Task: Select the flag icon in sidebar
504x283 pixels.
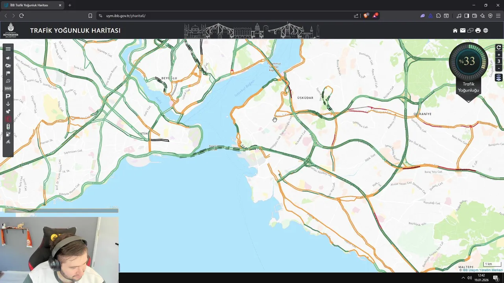Action: [x=8, y=73]
